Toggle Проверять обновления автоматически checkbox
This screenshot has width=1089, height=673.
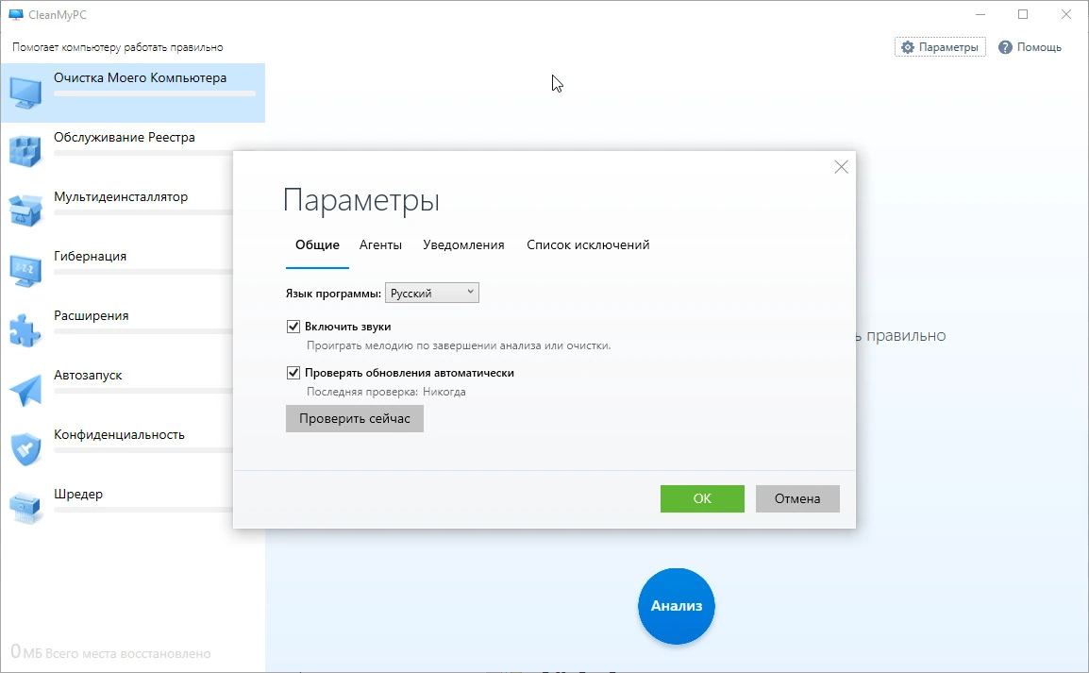(293, 373)
